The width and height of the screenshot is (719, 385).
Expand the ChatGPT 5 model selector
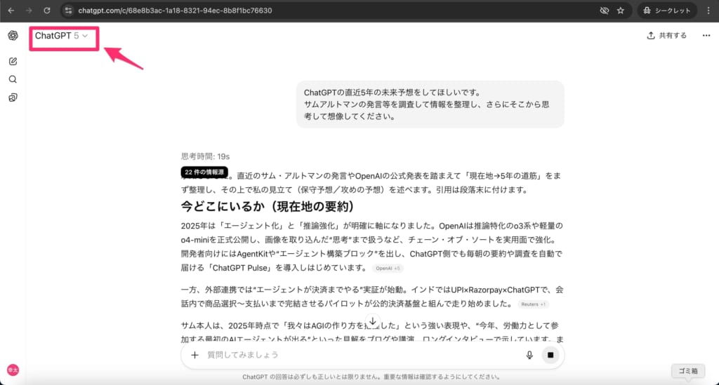click(x=62, y=36)
